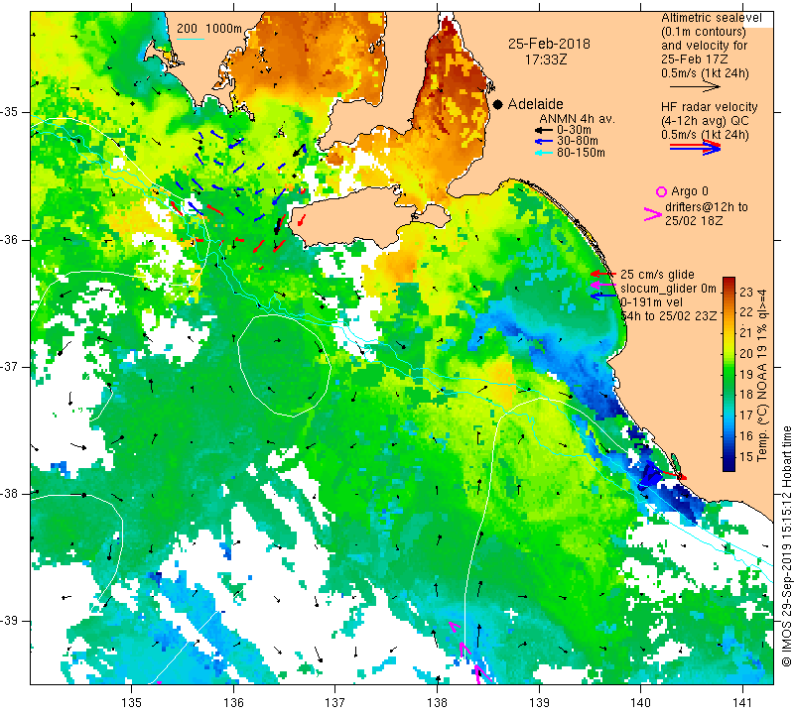The height and width of the screenshot is (714, 794).
Task: Click the '-38' latitude axis label
Action: click(10, 494)
